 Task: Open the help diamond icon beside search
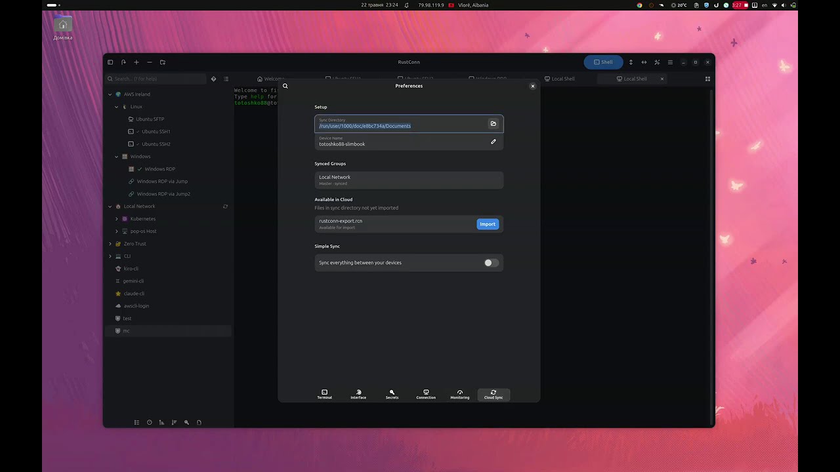pyautogui.click(x=213, y=79)
